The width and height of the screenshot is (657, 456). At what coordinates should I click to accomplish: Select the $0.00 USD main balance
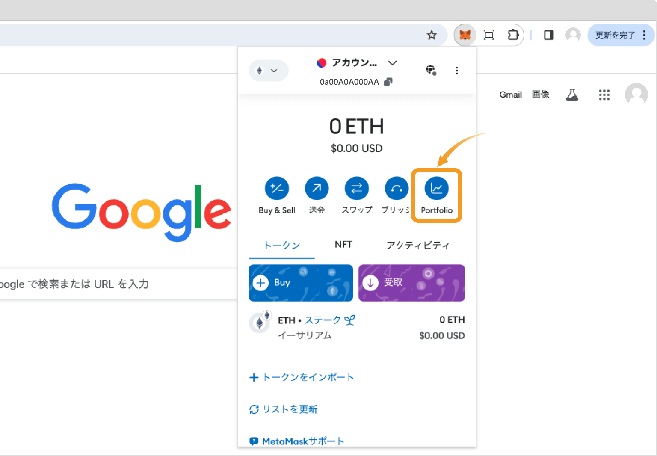[357, 148]
